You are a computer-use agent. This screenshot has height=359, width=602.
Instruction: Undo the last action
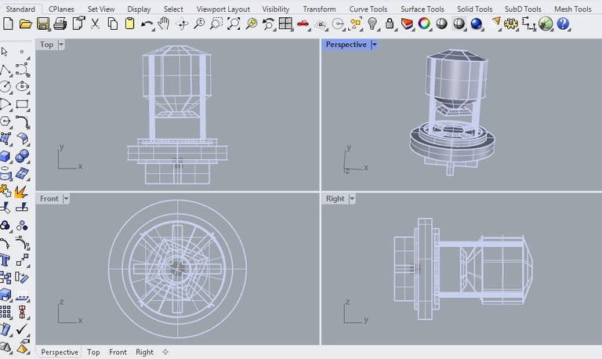pyautogui.click(x=147, y=24)
